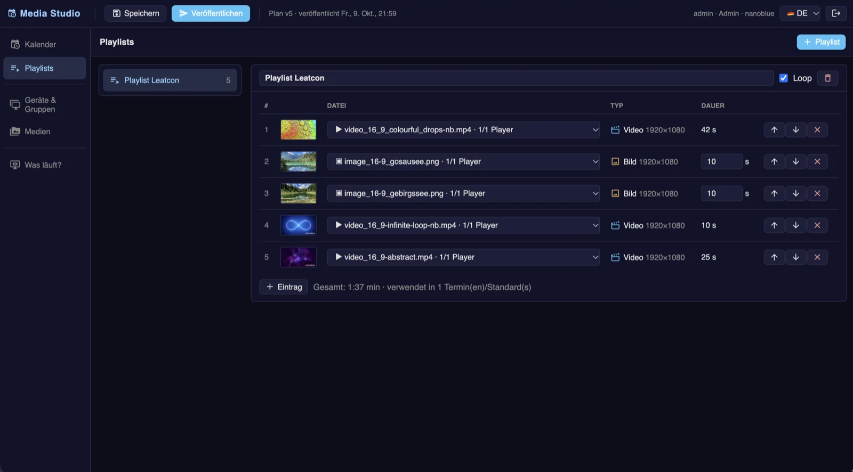This screenshot has width=853, height=472.
Task: Select Playlist Leatcon in the list
Action: 170,80
